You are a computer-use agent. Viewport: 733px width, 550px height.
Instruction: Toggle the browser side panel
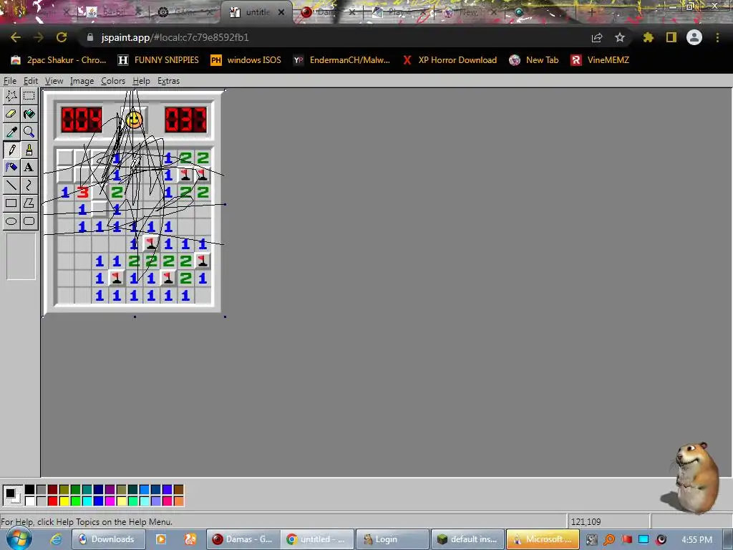pyautogui.click(x=671, y=37)
